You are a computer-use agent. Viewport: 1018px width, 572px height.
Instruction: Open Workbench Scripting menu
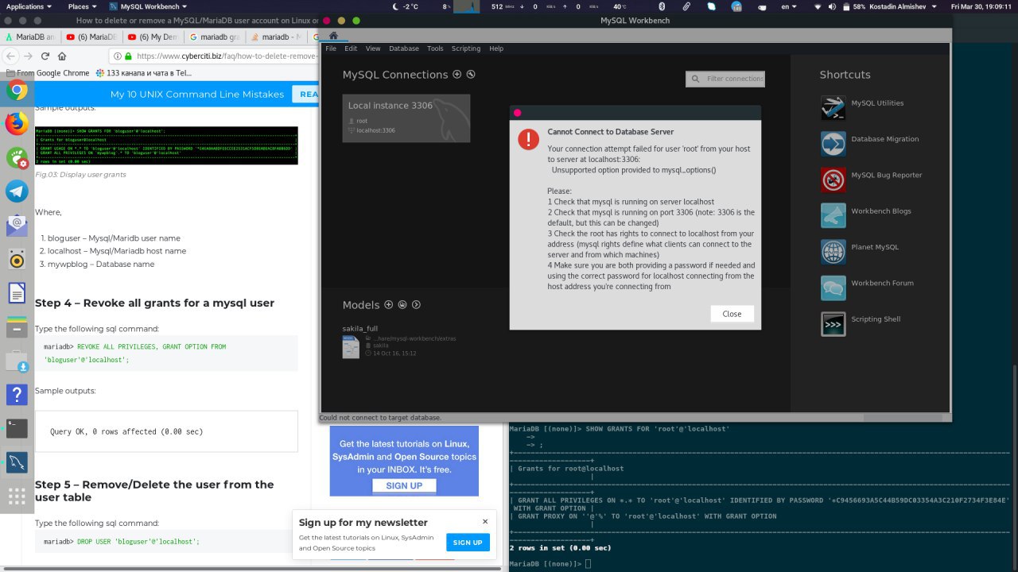tap(466, 48)
